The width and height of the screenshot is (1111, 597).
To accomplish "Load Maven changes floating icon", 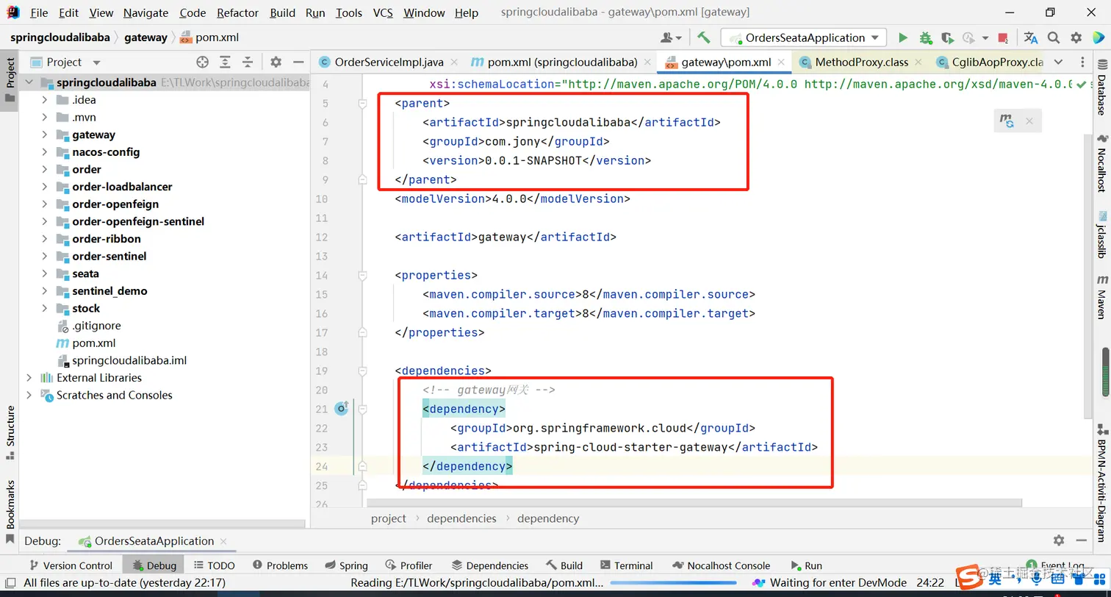I will click(x=1007, y=121).
